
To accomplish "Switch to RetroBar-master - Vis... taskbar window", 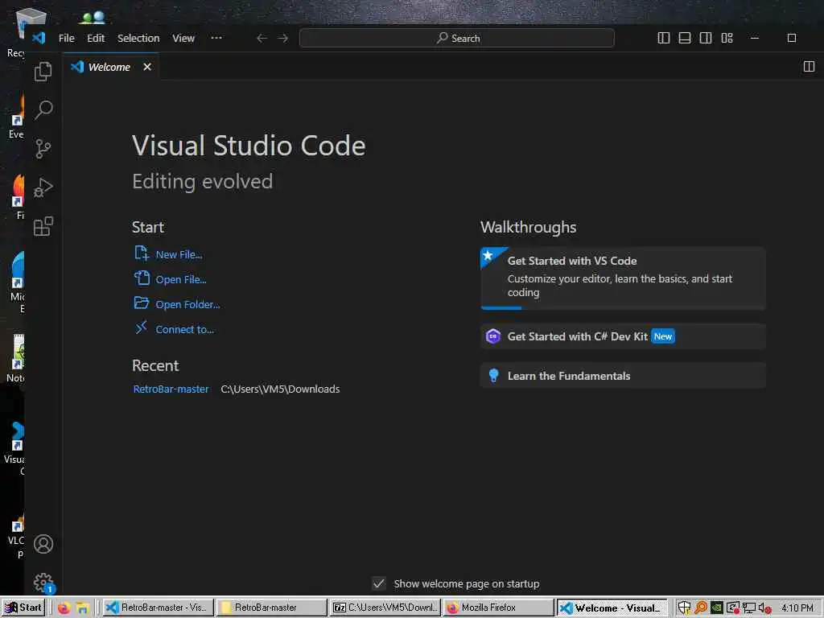I will click(x=158, y=608).
